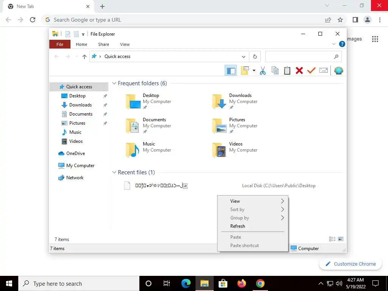Click the New folder quick access icon

point(76,34)
